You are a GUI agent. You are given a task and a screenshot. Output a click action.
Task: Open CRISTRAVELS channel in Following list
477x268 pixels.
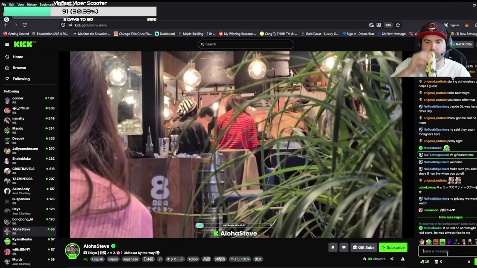29,170
